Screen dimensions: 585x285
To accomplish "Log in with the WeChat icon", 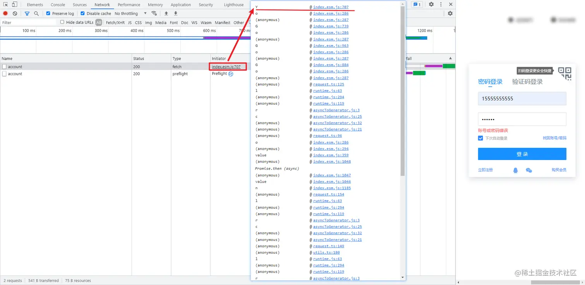I will pos(529,170).
